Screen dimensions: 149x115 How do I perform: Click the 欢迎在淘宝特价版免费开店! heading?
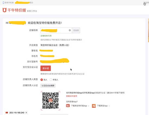45,23
